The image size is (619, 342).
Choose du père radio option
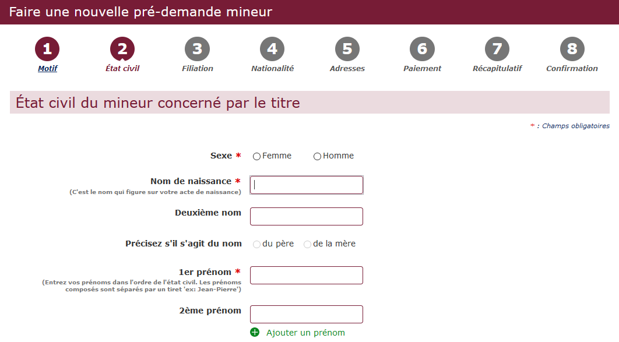256,245
